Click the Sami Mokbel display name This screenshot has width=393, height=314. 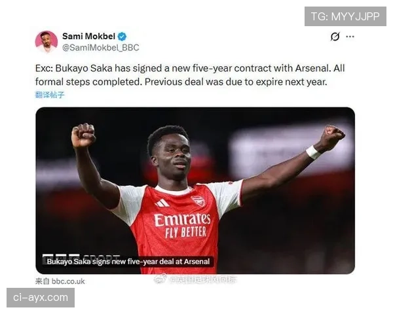(88, 37)
